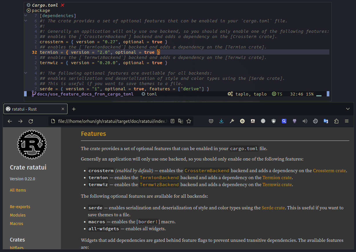Click the translate page icon in address bar
This screenshot has height=252, width=356.
coord(181,121)
